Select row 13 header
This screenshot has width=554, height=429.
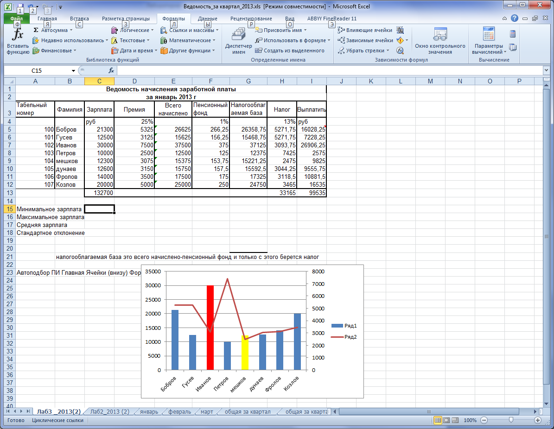click(x=10, y=193)
